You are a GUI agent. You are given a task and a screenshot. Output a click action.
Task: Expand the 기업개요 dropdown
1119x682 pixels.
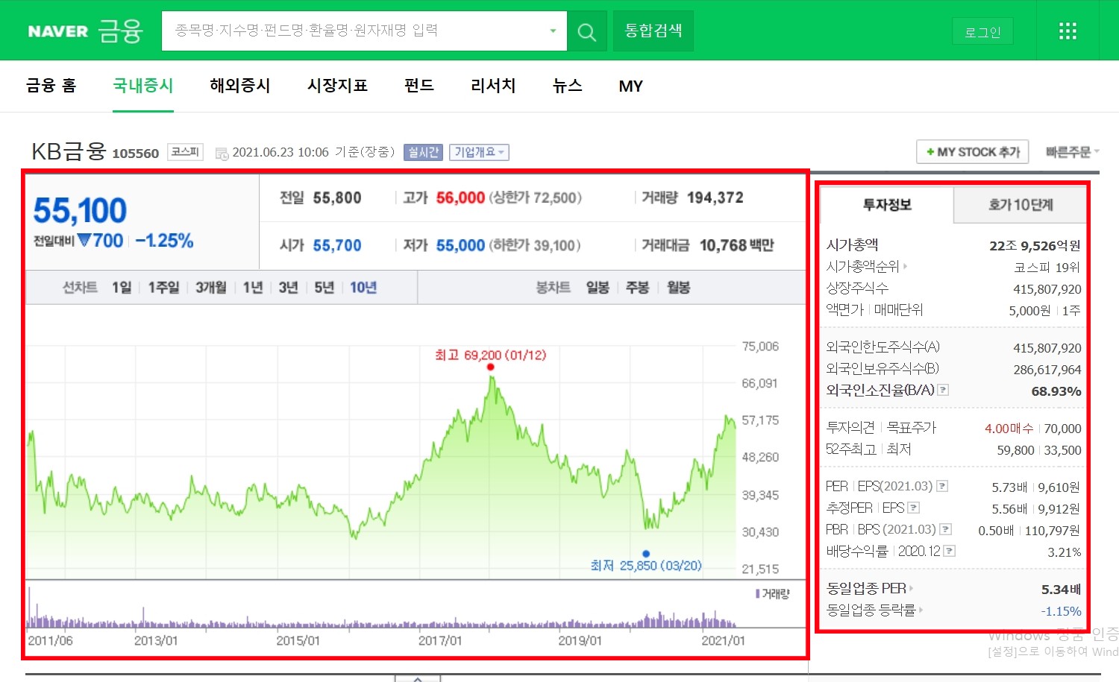click(x=479, y=152)
